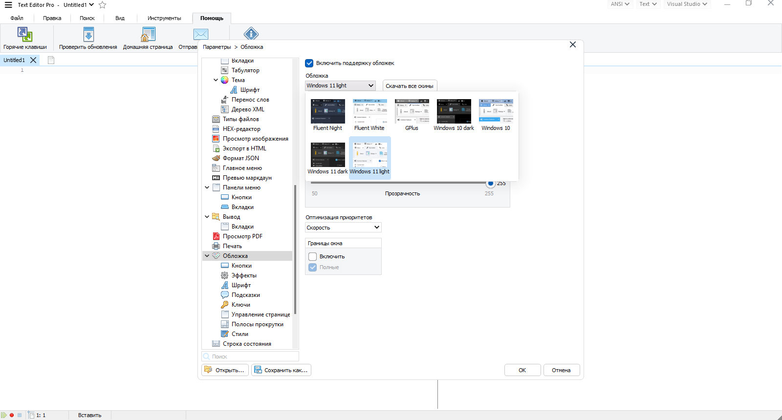Select the Просмотр PDF tree icon

click(216, 236)
